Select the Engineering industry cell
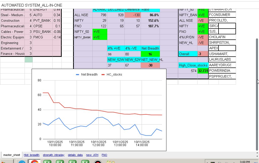Screen dimensions: 259x163 pyautogui.click(x=12, y=43)
